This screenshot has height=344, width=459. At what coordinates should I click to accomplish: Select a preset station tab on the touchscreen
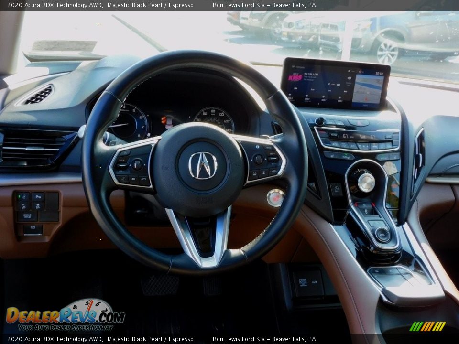[x=307, y=98]
